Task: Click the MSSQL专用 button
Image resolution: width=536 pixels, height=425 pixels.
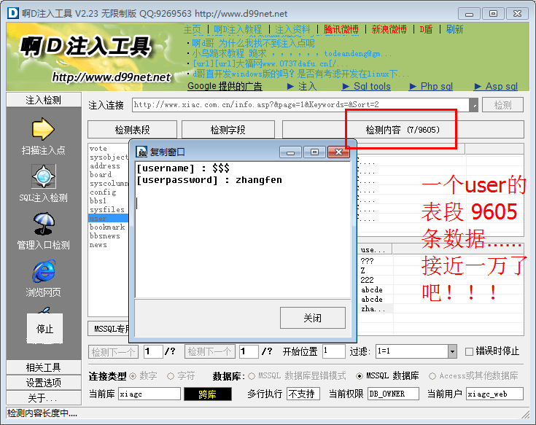Action: pyautogui.click(x=109, y=329)
